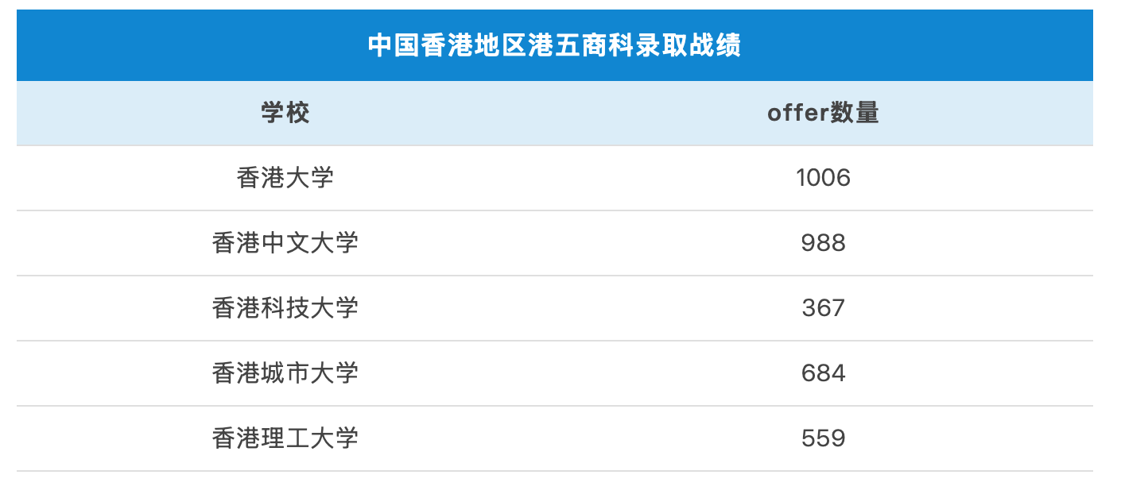
Task: Select the offer count 988
Action: tap(823, 243)
